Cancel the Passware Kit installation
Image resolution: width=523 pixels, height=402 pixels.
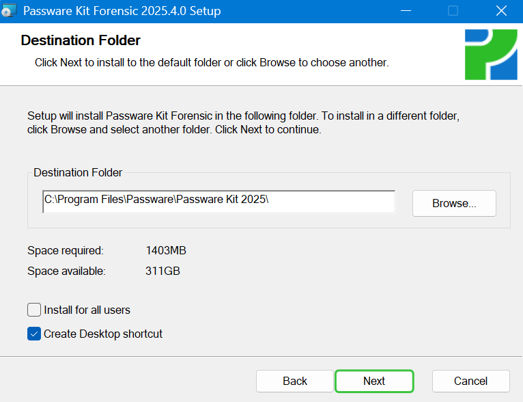tap(470, 381)
